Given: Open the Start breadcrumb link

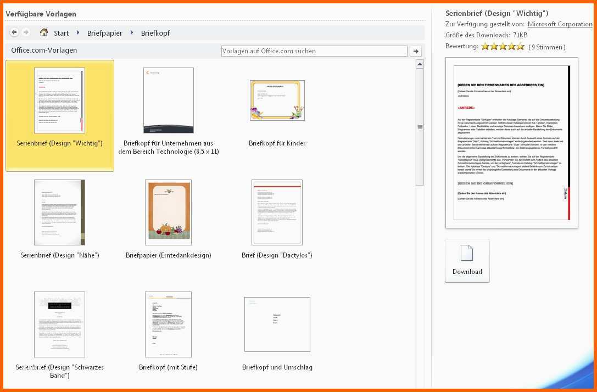Looking at the screenshot, I should pos(61,33).
